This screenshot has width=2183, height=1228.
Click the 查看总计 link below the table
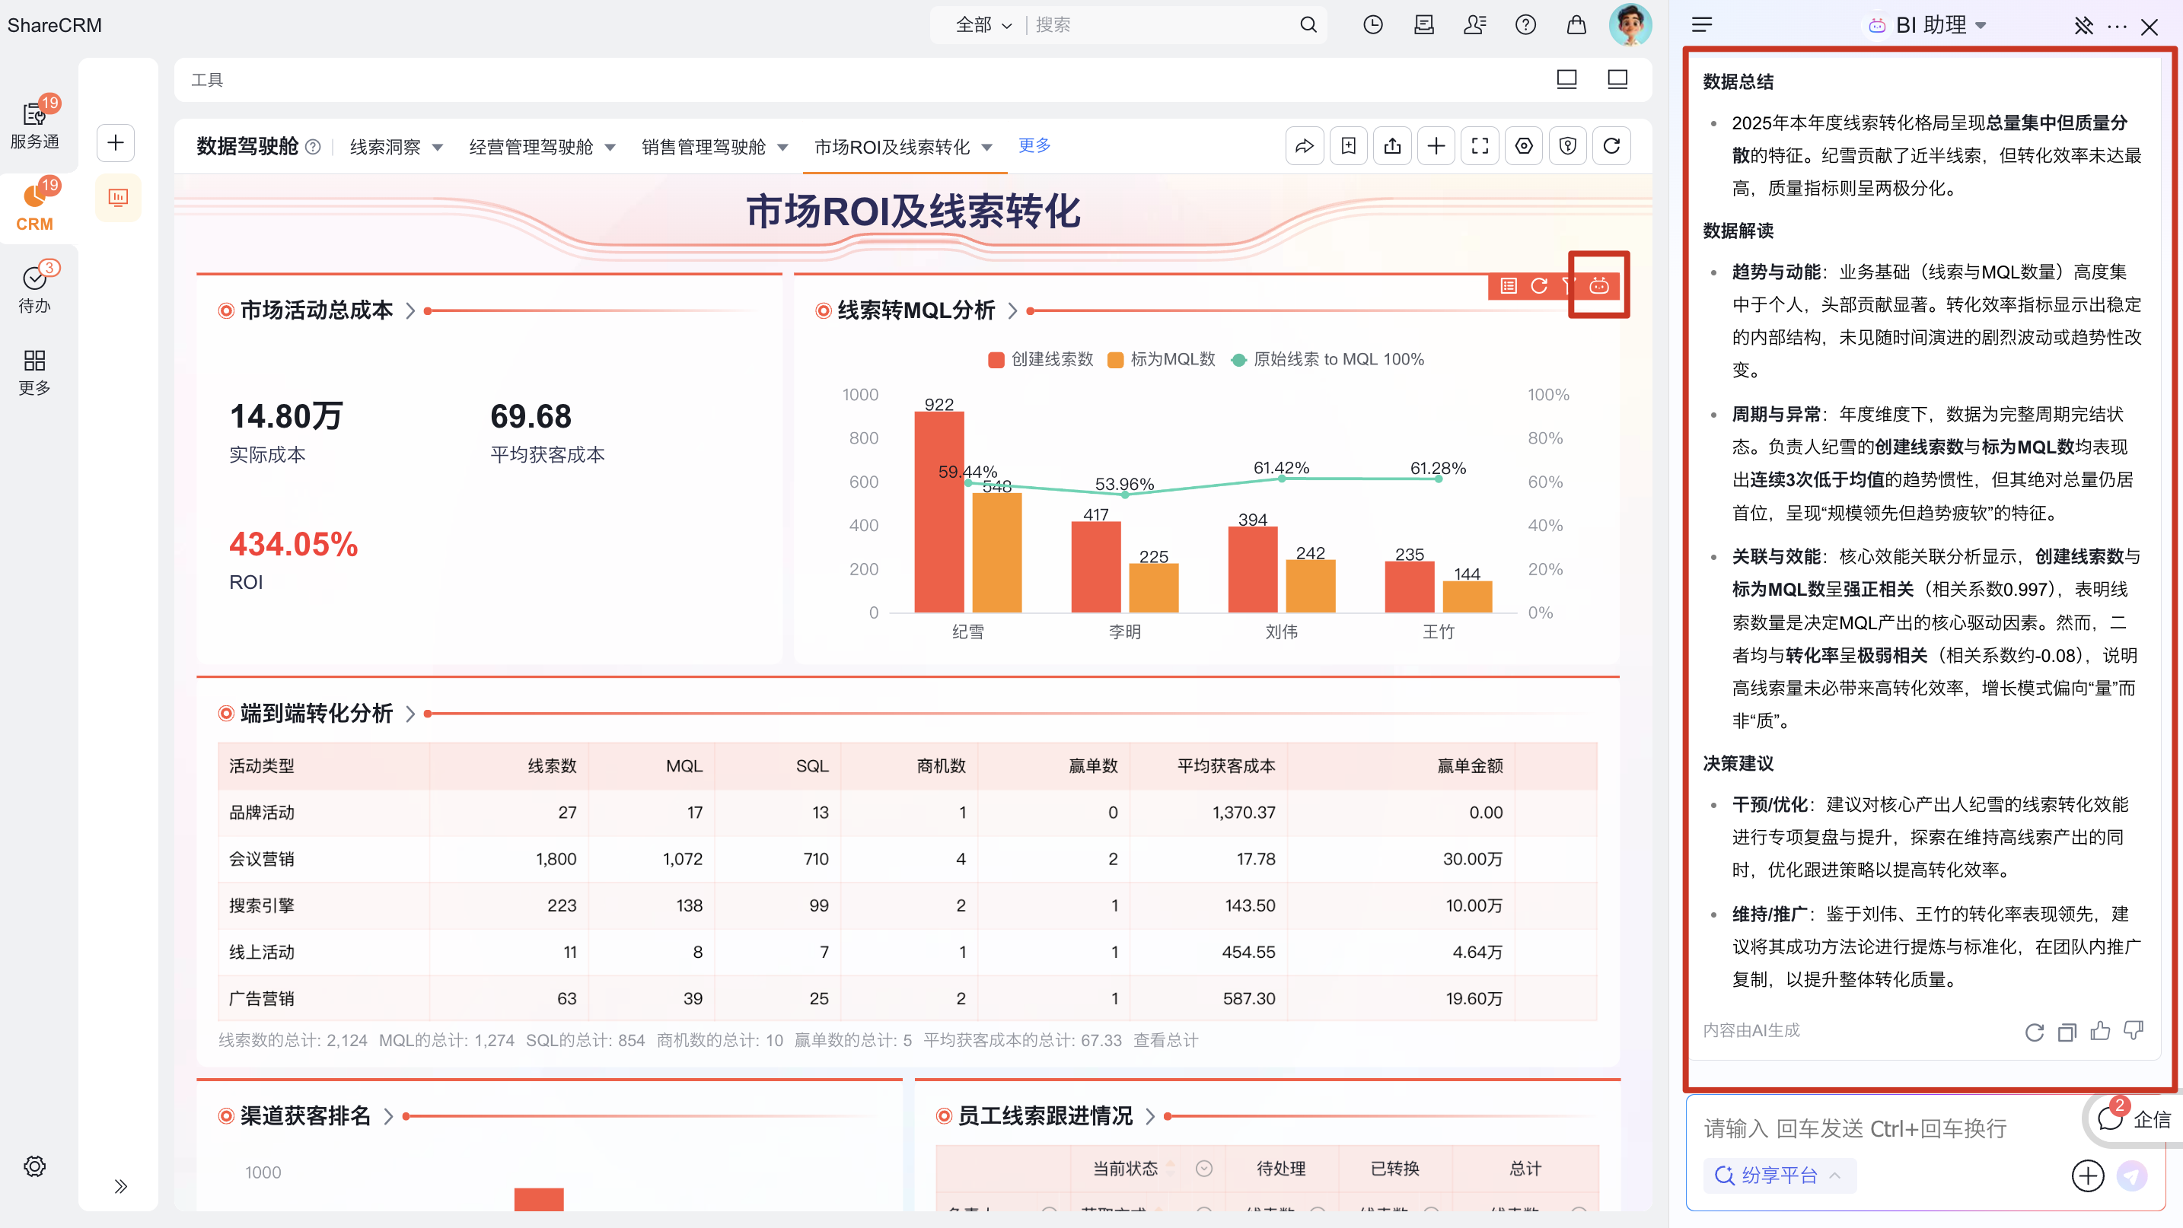coord(1165,1041)
